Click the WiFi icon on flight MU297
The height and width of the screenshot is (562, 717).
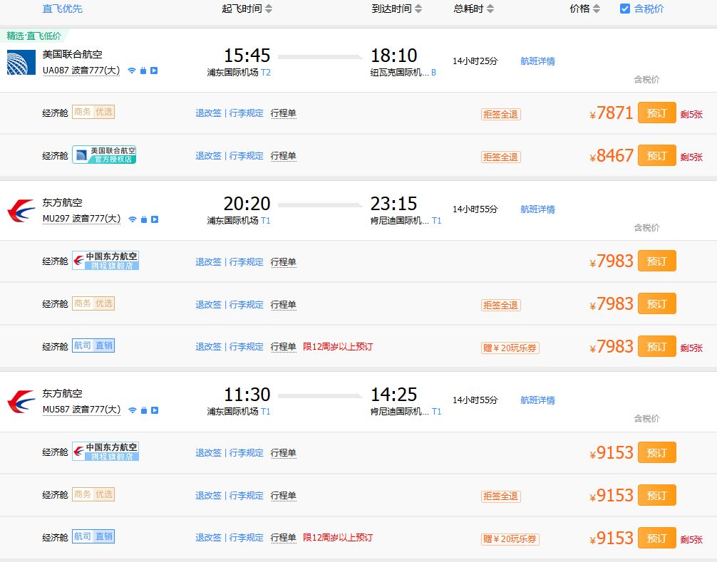click(133, 219)
